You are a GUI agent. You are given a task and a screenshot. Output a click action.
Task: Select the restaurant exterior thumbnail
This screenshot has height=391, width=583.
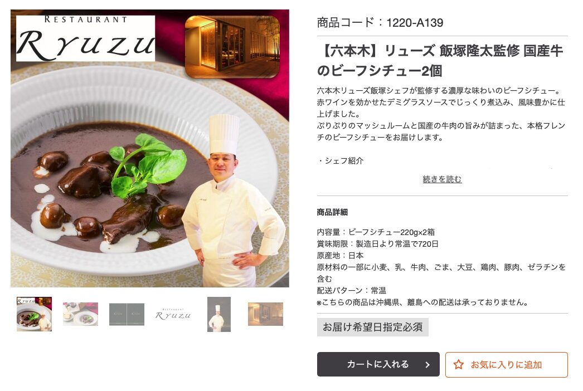coord(265,314)
